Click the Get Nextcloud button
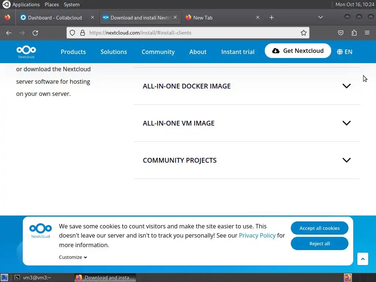The width and height of the screenshot is (376, 282). pos(298,51)
